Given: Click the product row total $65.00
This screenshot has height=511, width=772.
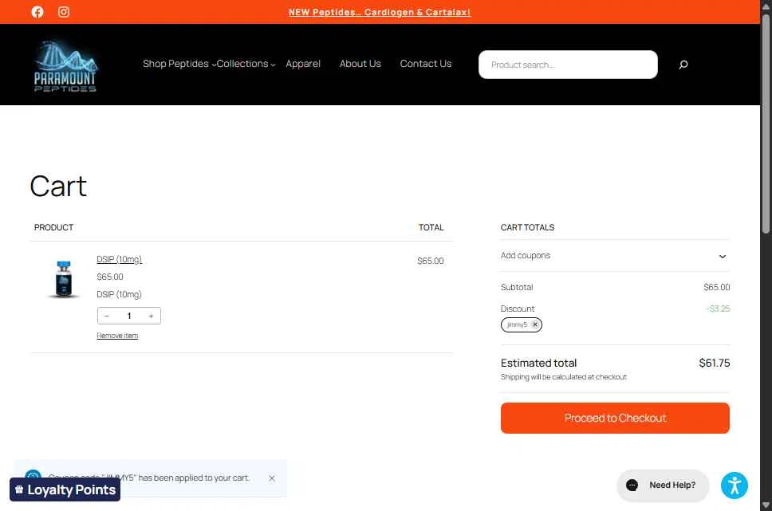Looking at the screenshot, I should click(x=431, y=261).
